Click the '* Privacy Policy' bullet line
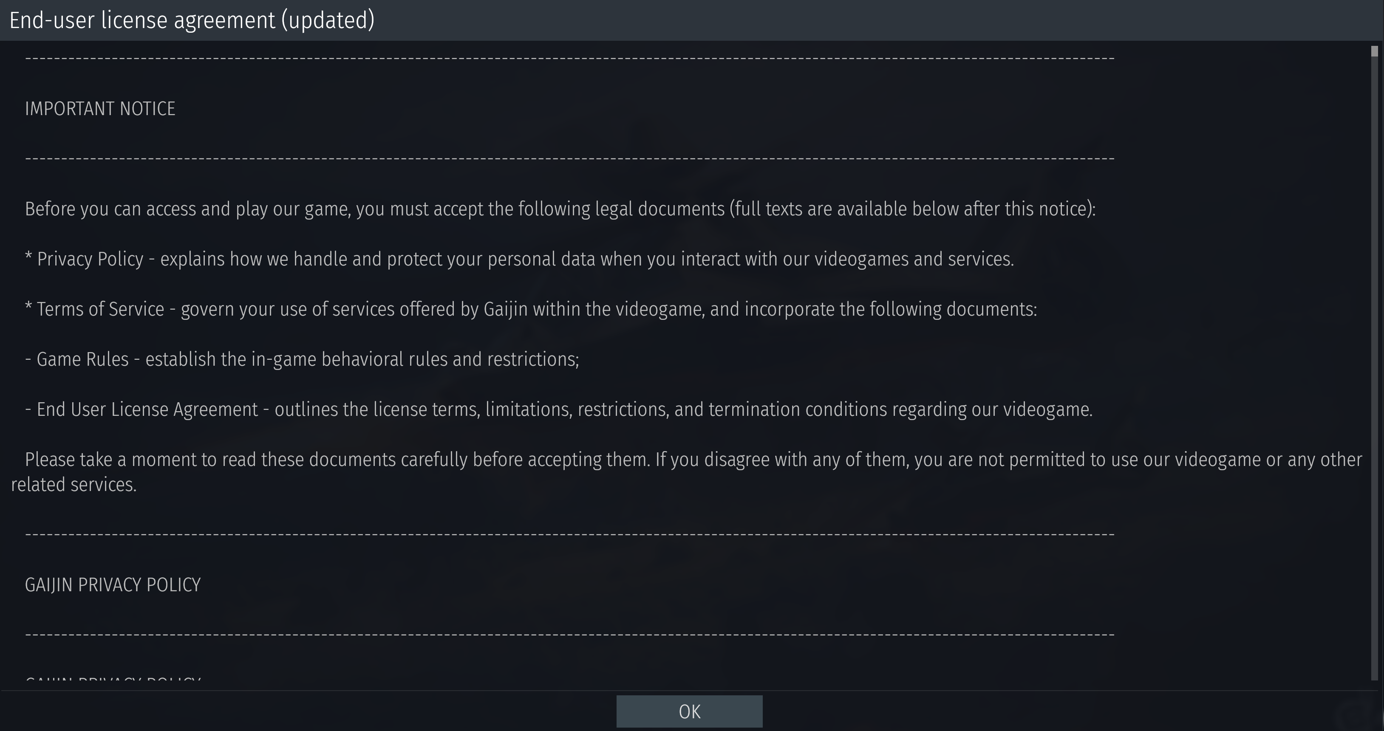Image resolution: width=1384 pixels, height=731 pixels. (519, 260)
